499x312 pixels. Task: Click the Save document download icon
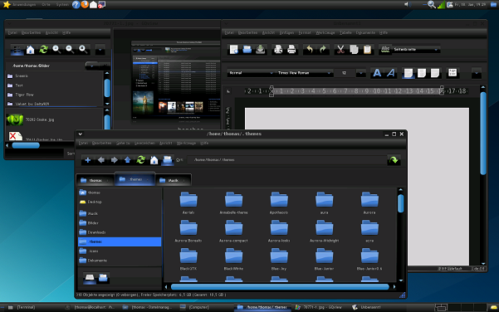click(x=261, y=49)
